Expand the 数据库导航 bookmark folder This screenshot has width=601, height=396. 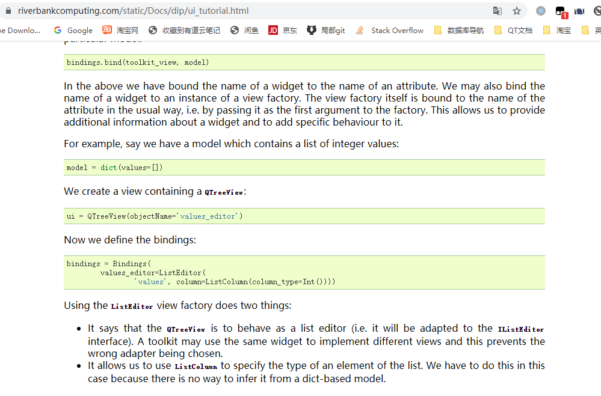tap(459, 30)
